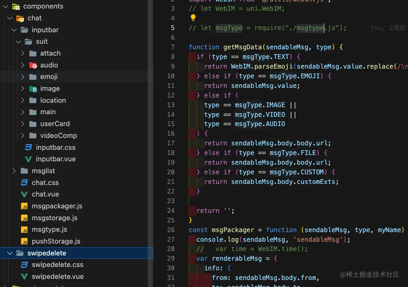
Task: Click the JS icon beside msgtype.js
Action: click(24, 230)
